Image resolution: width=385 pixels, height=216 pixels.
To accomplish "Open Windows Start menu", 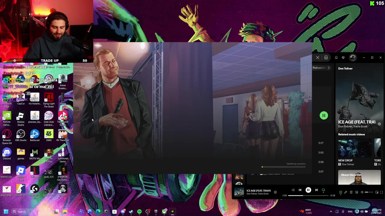I will (6, 211).
